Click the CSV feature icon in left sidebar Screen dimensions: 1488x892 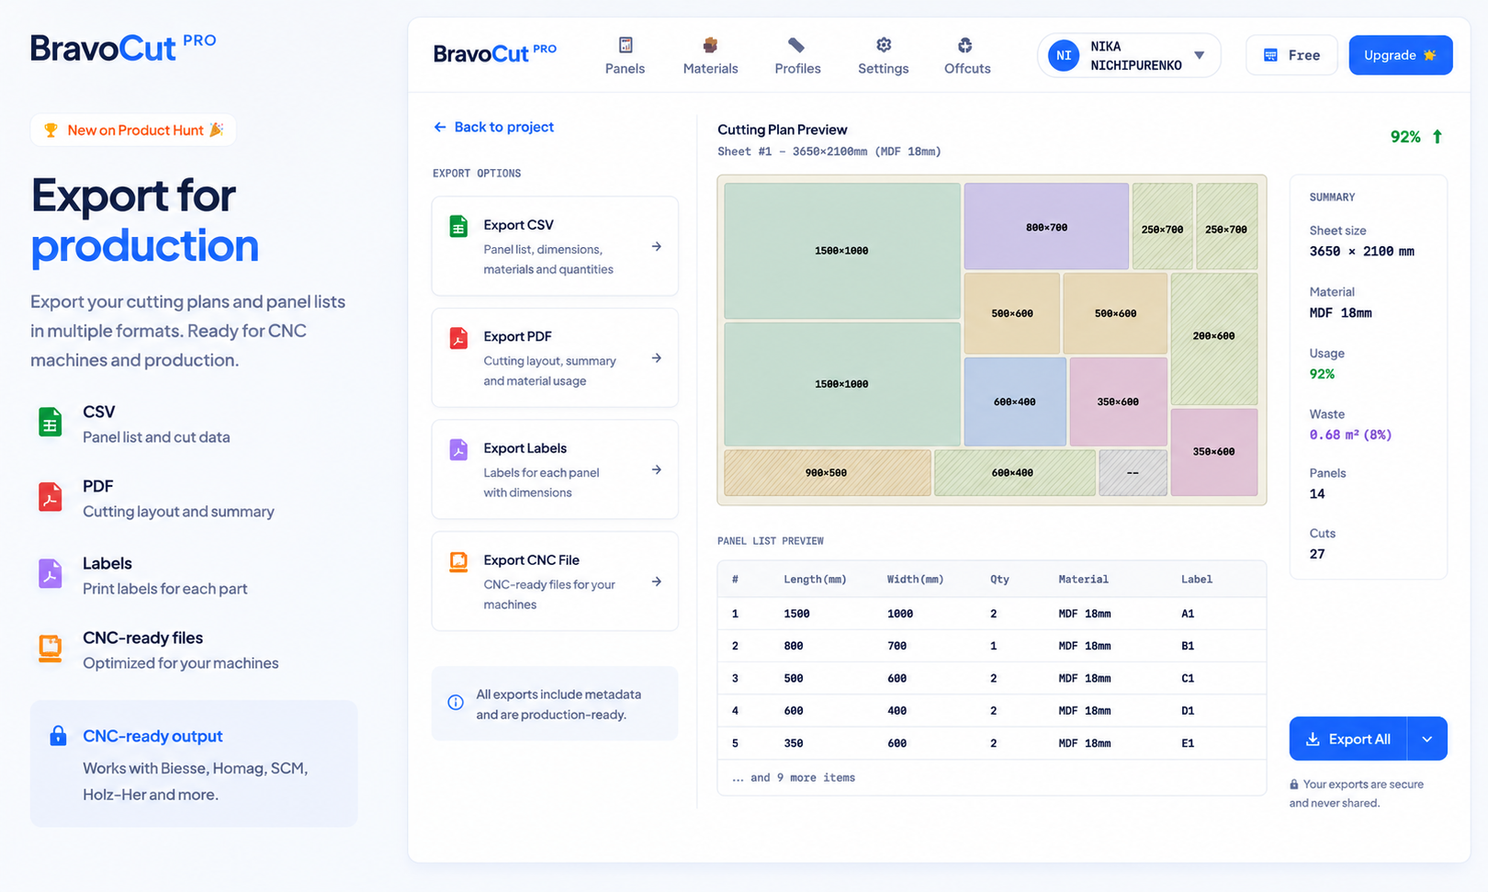pos(51,423)
